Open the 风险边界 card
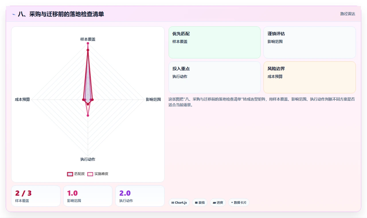Image resolution: width=367 pixels, height=218 pixels. [310, 77]
